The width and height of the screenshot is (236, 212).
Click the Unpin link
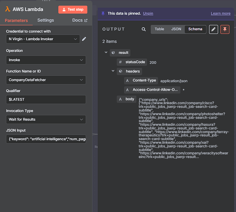coord(148,14)
